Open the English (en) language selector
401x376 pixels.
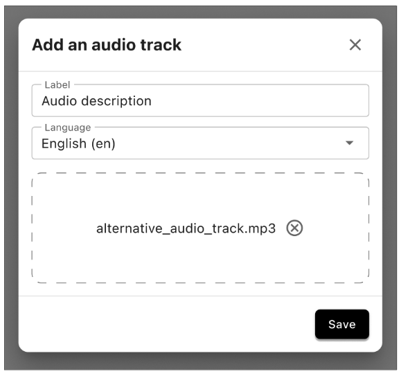(x=200, y=143)
